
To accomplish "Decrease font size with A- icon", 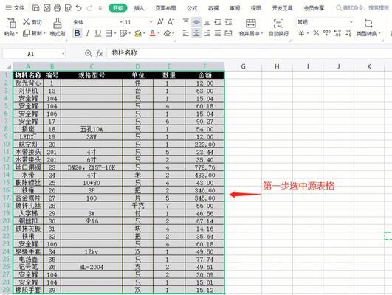I will click(171, 22).
